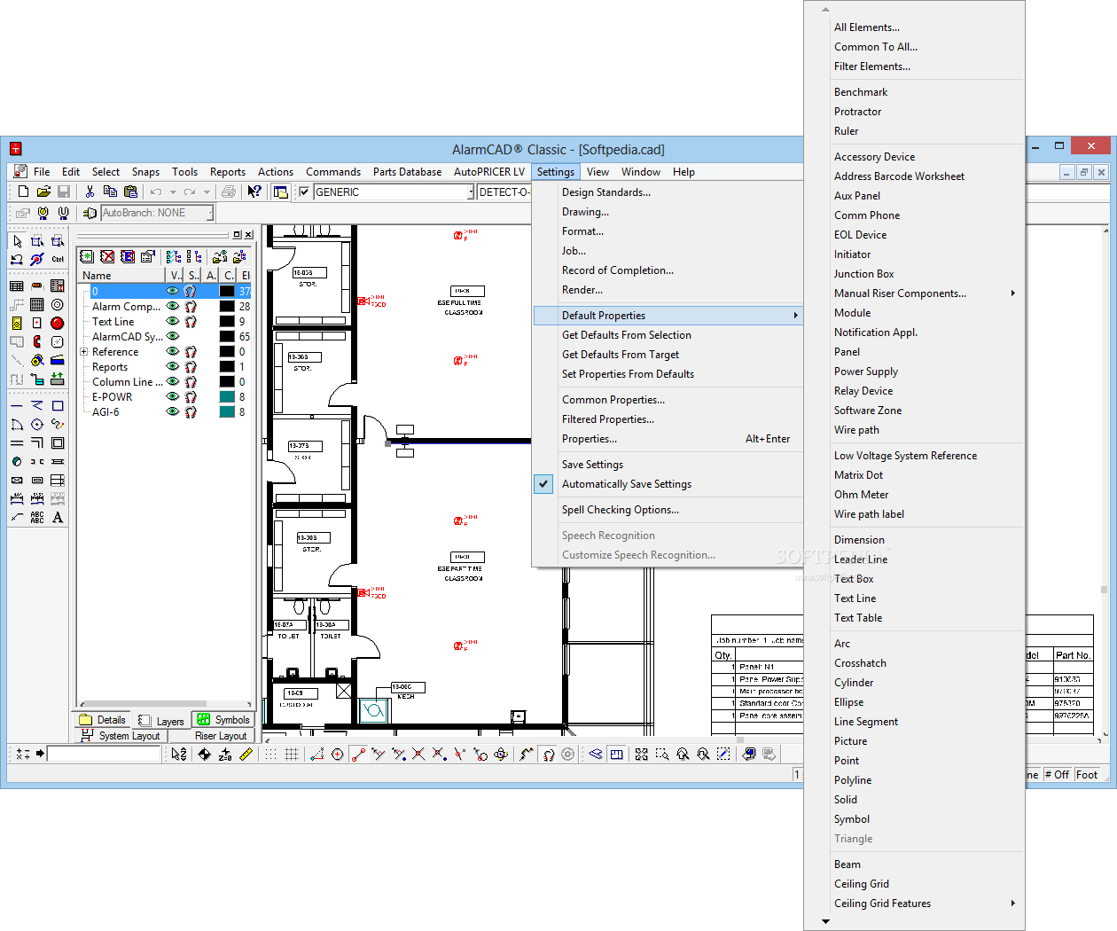Image resolution: width=1117 pixels, height=931 pixels.
Task: Click the Open file folder icon
Action: pyautogui.click(x=43, y=192)
